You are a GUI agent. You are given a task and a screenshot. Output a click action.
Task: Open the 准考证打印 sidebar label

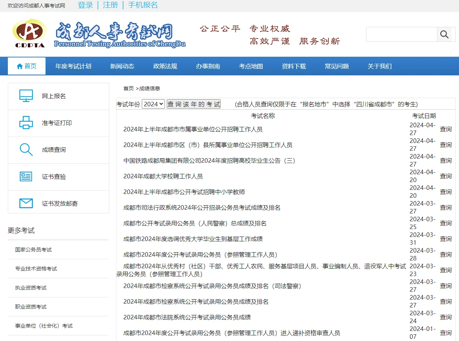point(57,123)
